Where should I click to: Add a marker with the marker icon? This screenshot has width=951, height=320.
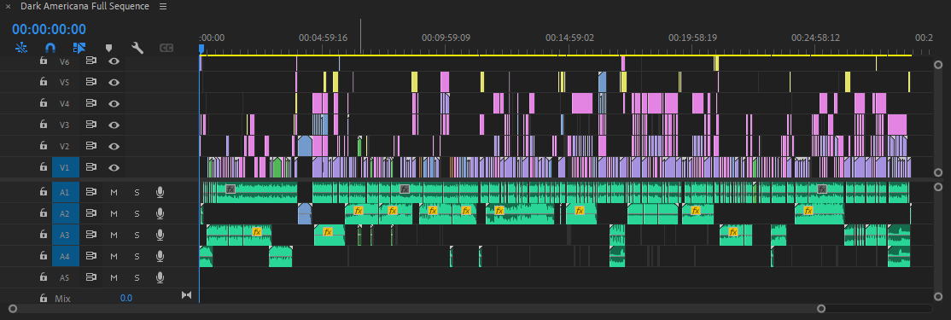109,47
